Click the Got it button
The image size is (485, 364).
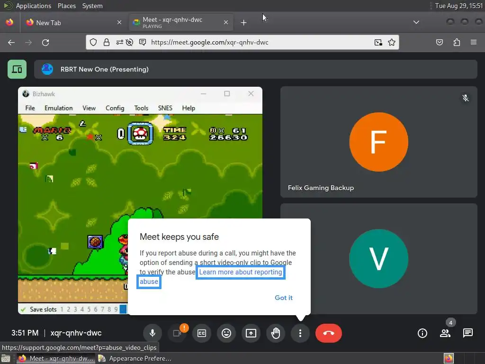click(x=284, y=298)
